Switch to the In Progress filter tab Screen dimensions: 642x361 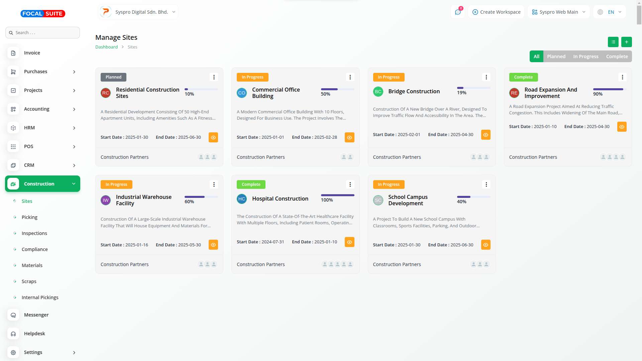[585, 56]
